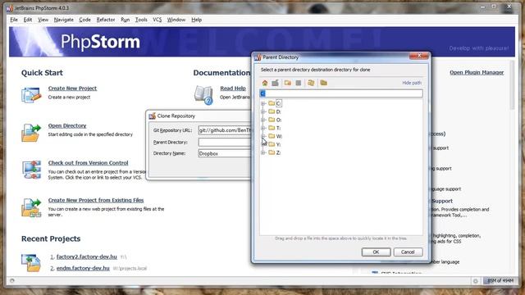Click the Open Directory folder icon
525x295 pixels.
point(31,133)
